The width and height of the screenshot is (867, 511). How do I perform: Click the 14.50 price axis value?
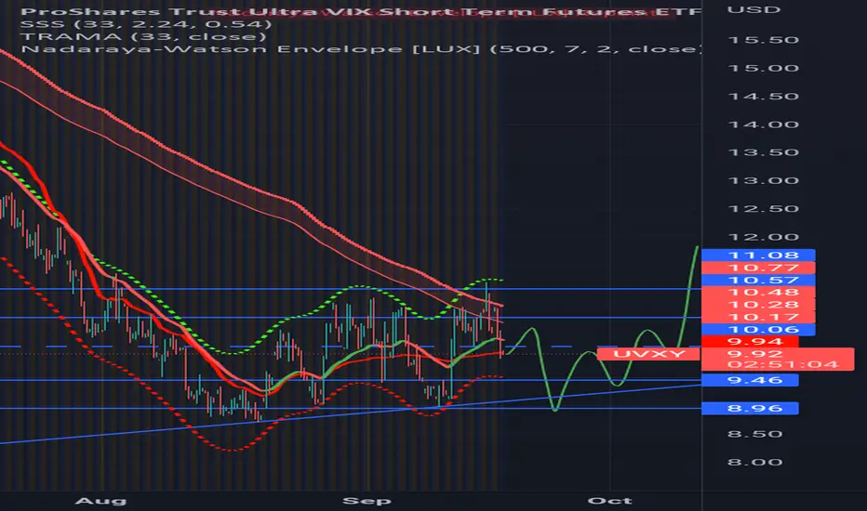click(x=764, y=97)
